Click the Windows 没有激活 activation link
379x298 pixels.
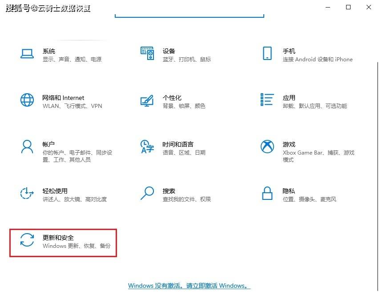[x=189, y=286]
